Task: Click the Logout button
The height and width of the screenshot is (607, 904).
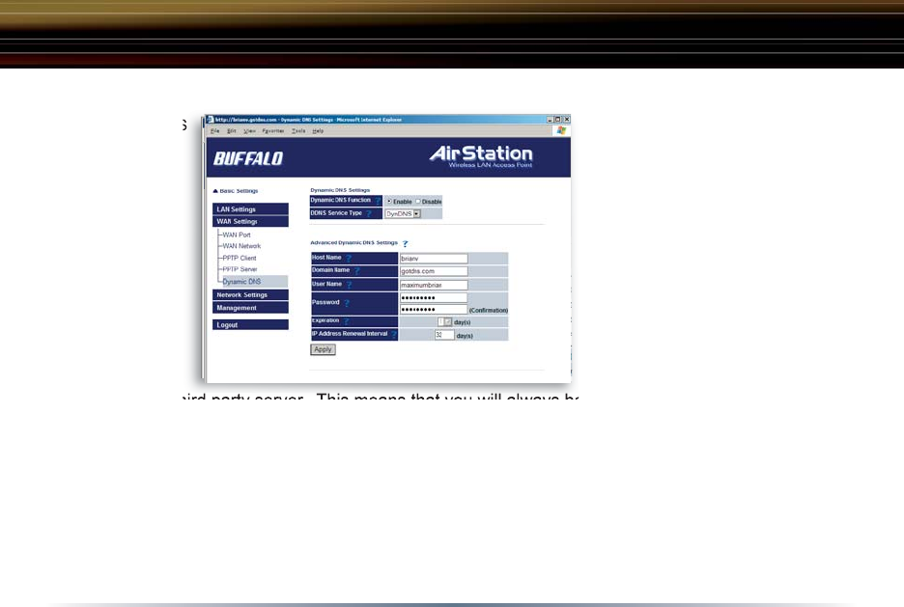Action: pyautogui.click(x=250, y=325)
